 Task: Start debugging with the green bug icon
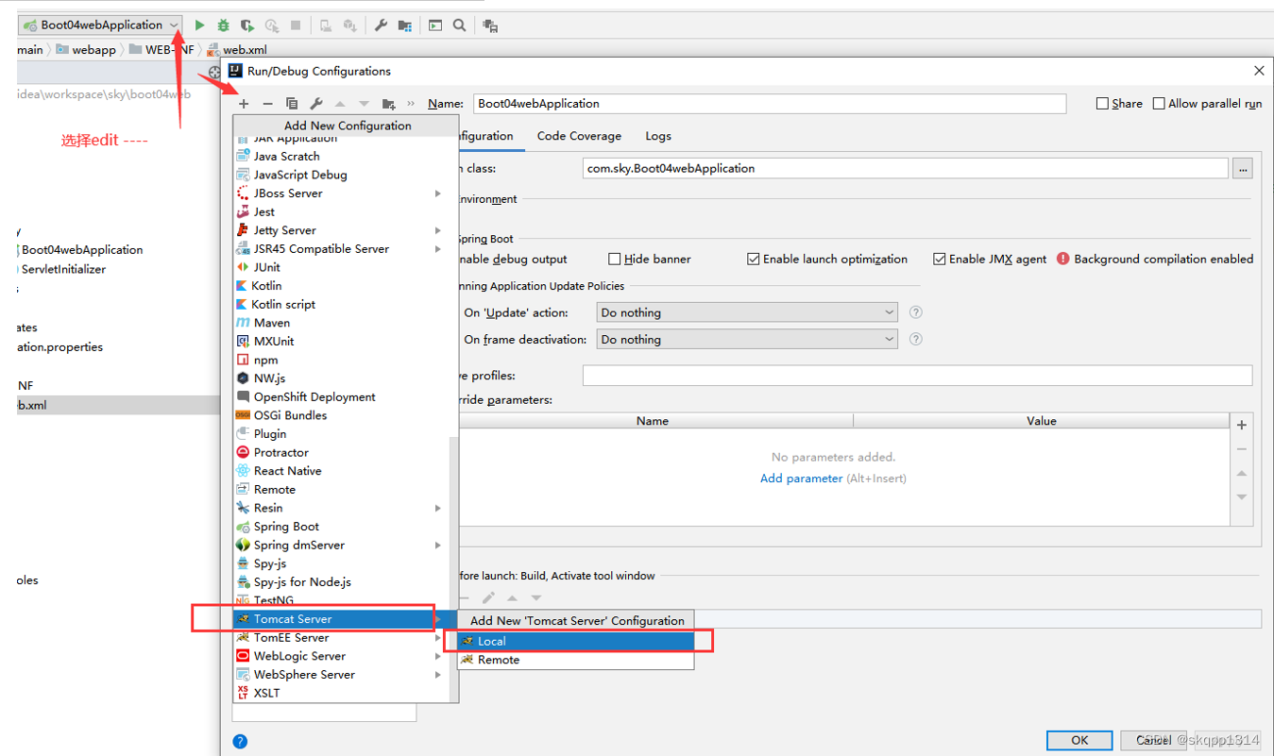[224, 25]
